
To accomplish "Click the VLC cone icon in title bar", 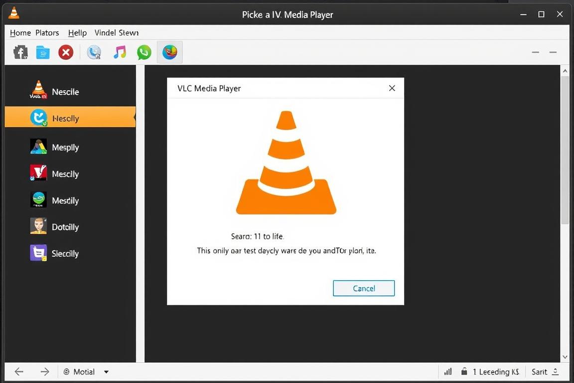I will [x=13, y=13].
